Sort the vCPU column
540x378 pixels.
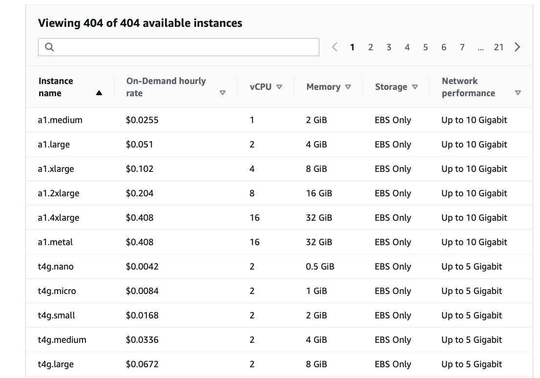pyautogui.click(x=279, y=87)
